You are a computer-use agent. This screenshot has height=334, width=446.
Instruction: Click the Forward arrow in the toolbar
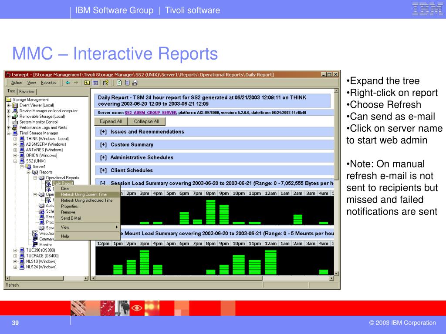coord(76,83)
